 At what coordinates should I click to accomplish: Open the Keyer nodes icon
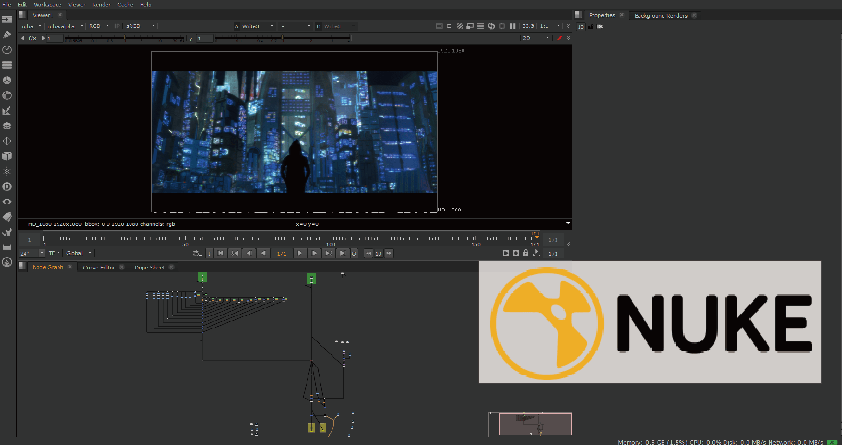coord(7,111)
